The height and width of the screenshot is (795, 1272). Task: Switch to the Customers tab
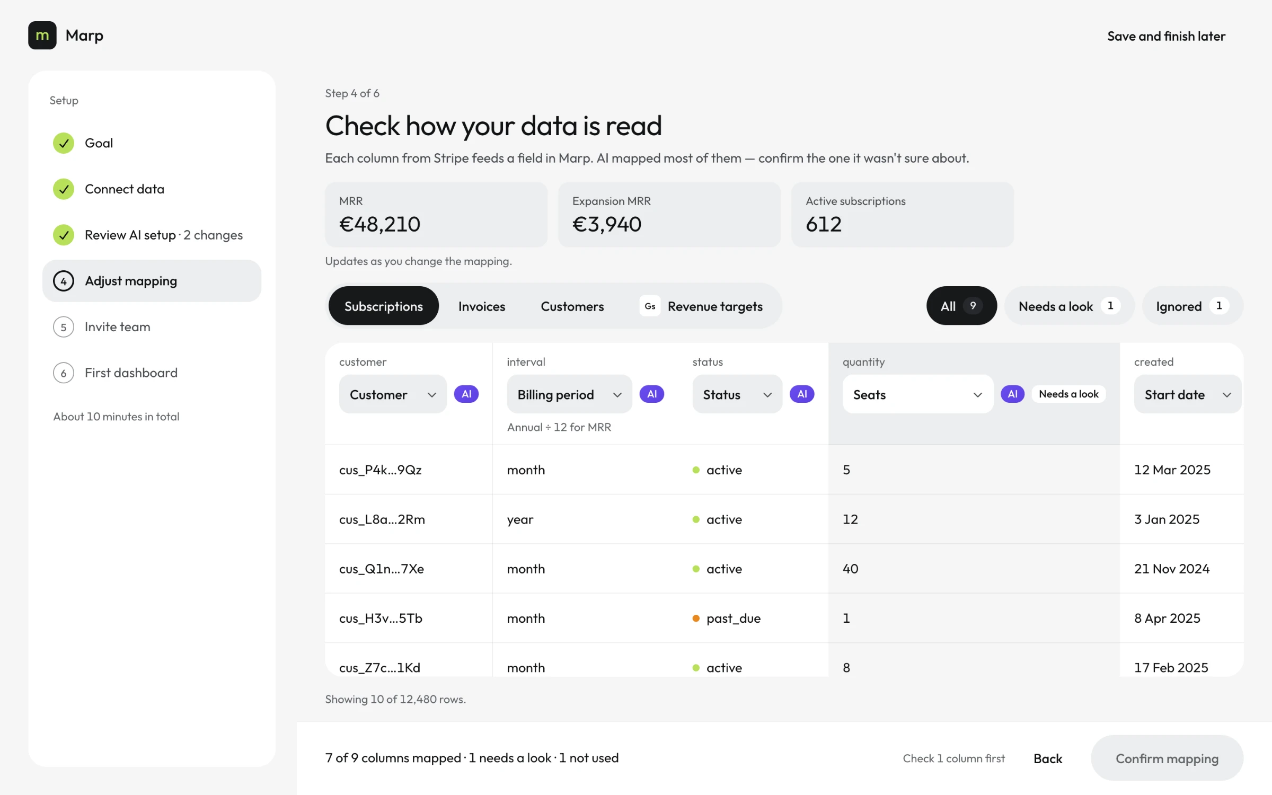pyautogui.click(x=572, y=306)
